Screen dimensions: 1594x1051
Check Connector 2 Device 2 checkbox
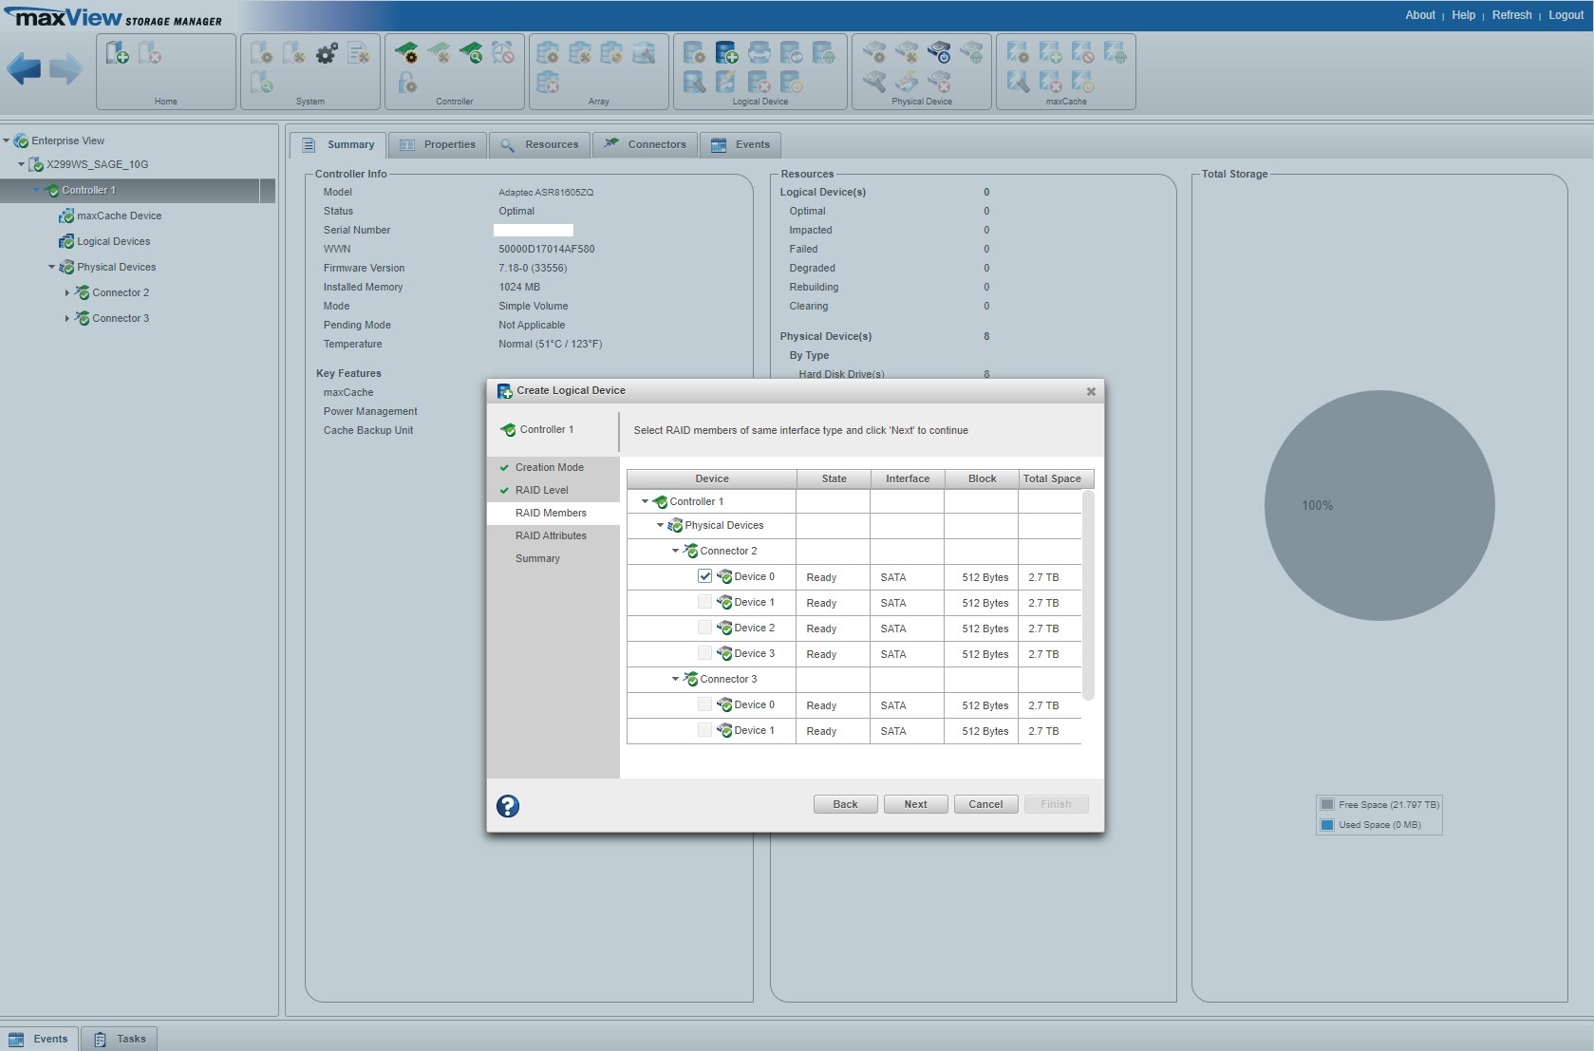pos(704,628)
